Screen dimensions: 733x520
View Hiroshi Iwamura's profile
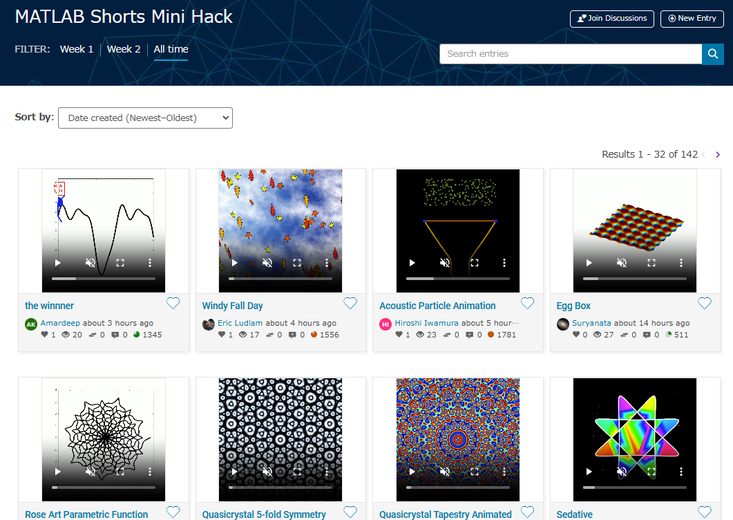pyautogui.click(x=426, y=323)
